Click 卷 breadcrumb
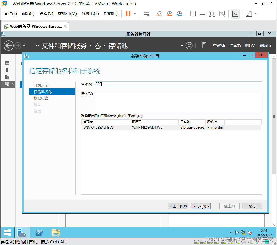Screen dimensions: 277x245 97,46
